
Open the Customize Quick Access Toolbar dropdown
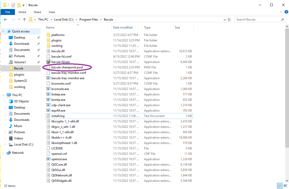coord(24,5)
